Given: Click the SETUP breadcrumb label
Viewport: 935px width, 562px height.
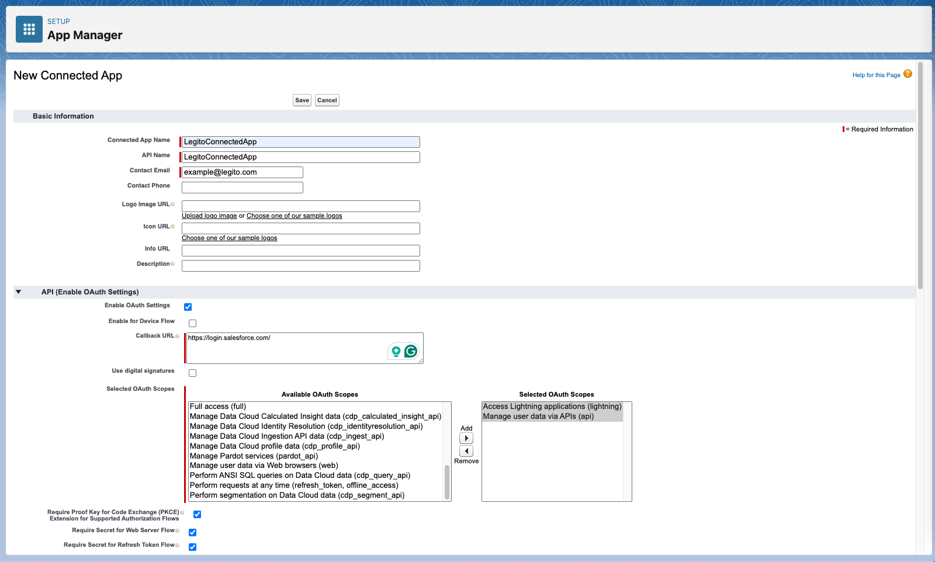Looking at the screenshot, I should [x=58, y=22].
